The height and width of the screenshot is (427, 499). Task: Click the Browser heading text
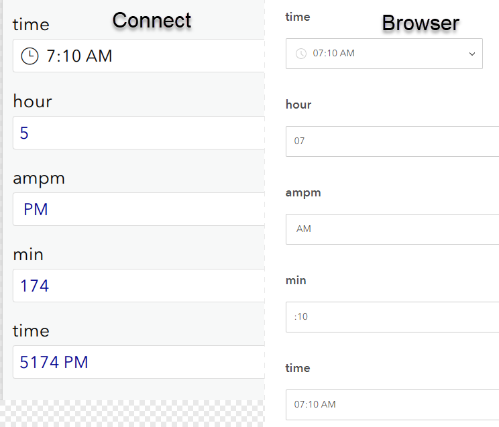point(421,23)
